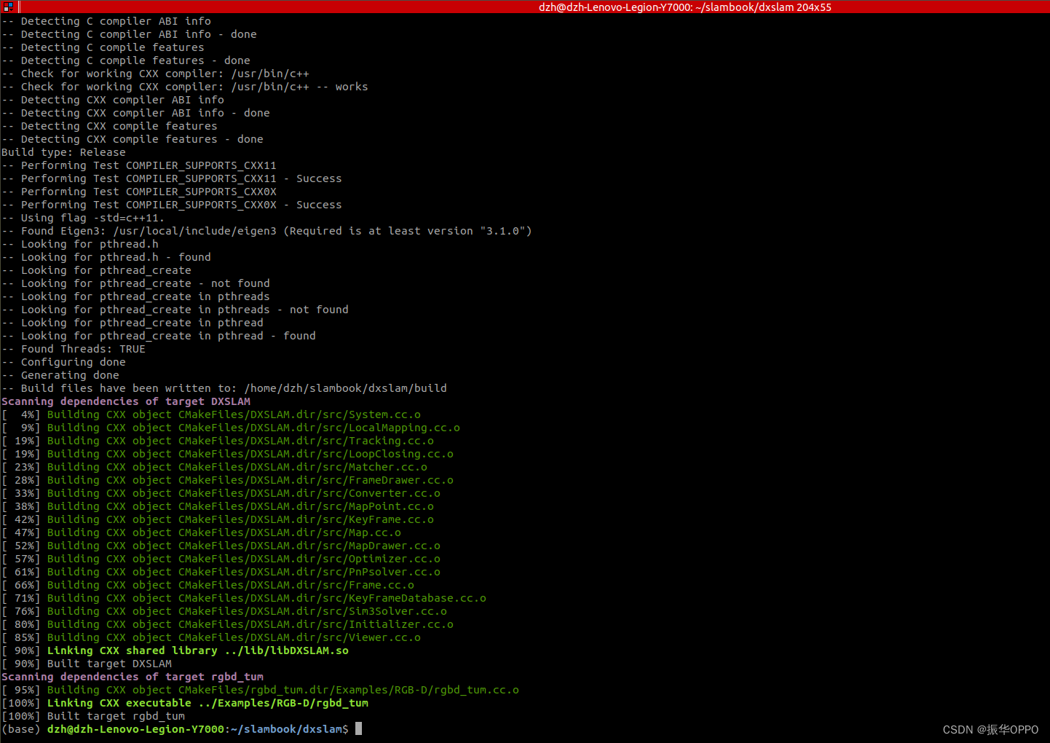
Task: Click the path '/home/dzh/slambook/dxslam/build'
Action: 346,388
